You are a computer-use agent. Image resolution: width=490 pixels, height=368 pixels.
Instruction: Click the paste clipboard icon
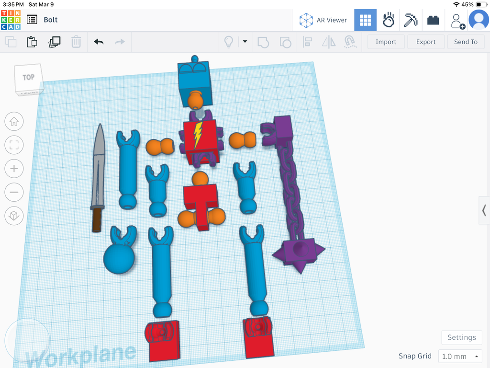click(x=32, y=42)
